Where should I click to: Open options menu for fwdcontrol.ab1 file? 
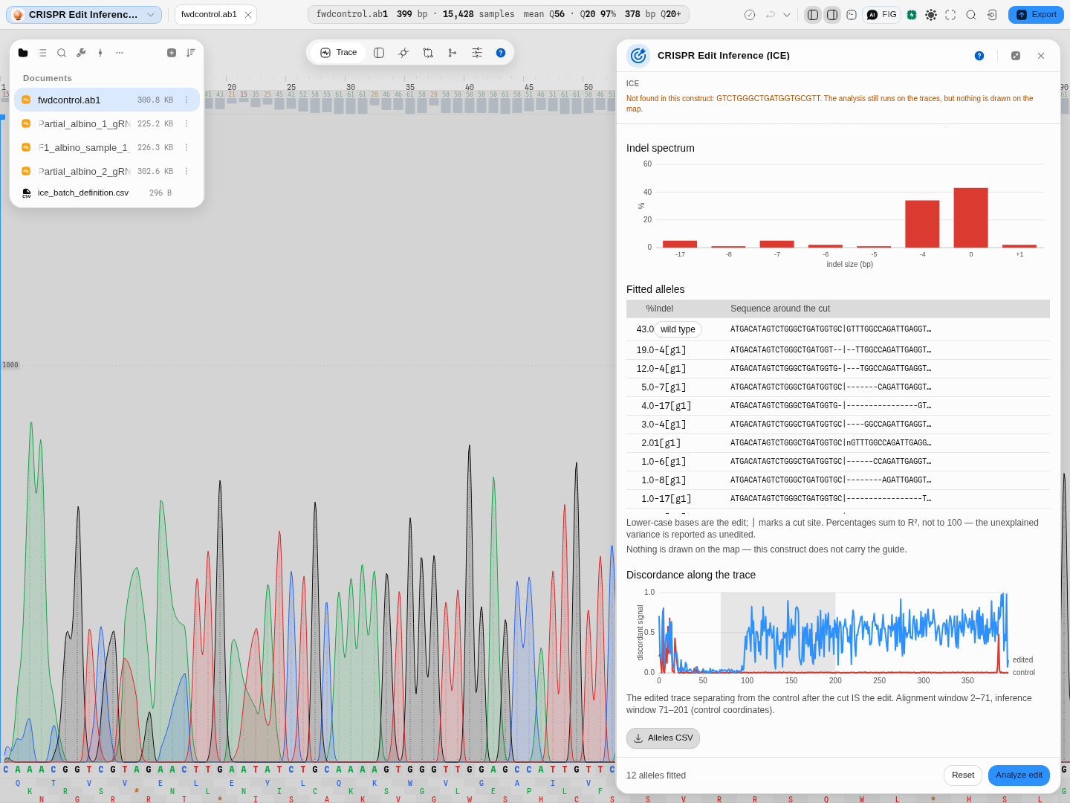[x=187, y=100]
